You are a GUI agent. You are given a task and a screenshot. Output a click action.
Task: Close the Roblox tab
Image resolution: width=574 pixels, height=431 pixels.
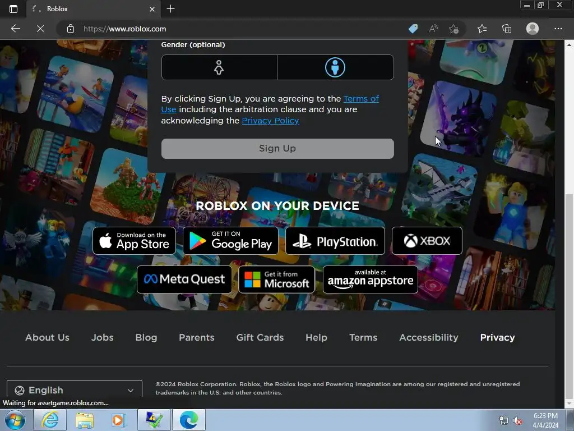tap(152, 9)
